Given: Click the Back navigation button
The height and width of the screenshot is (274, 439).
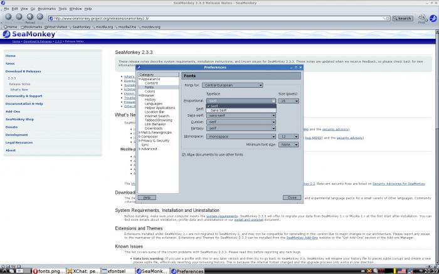Looking at the screenshot, I should tap(8, 16).
